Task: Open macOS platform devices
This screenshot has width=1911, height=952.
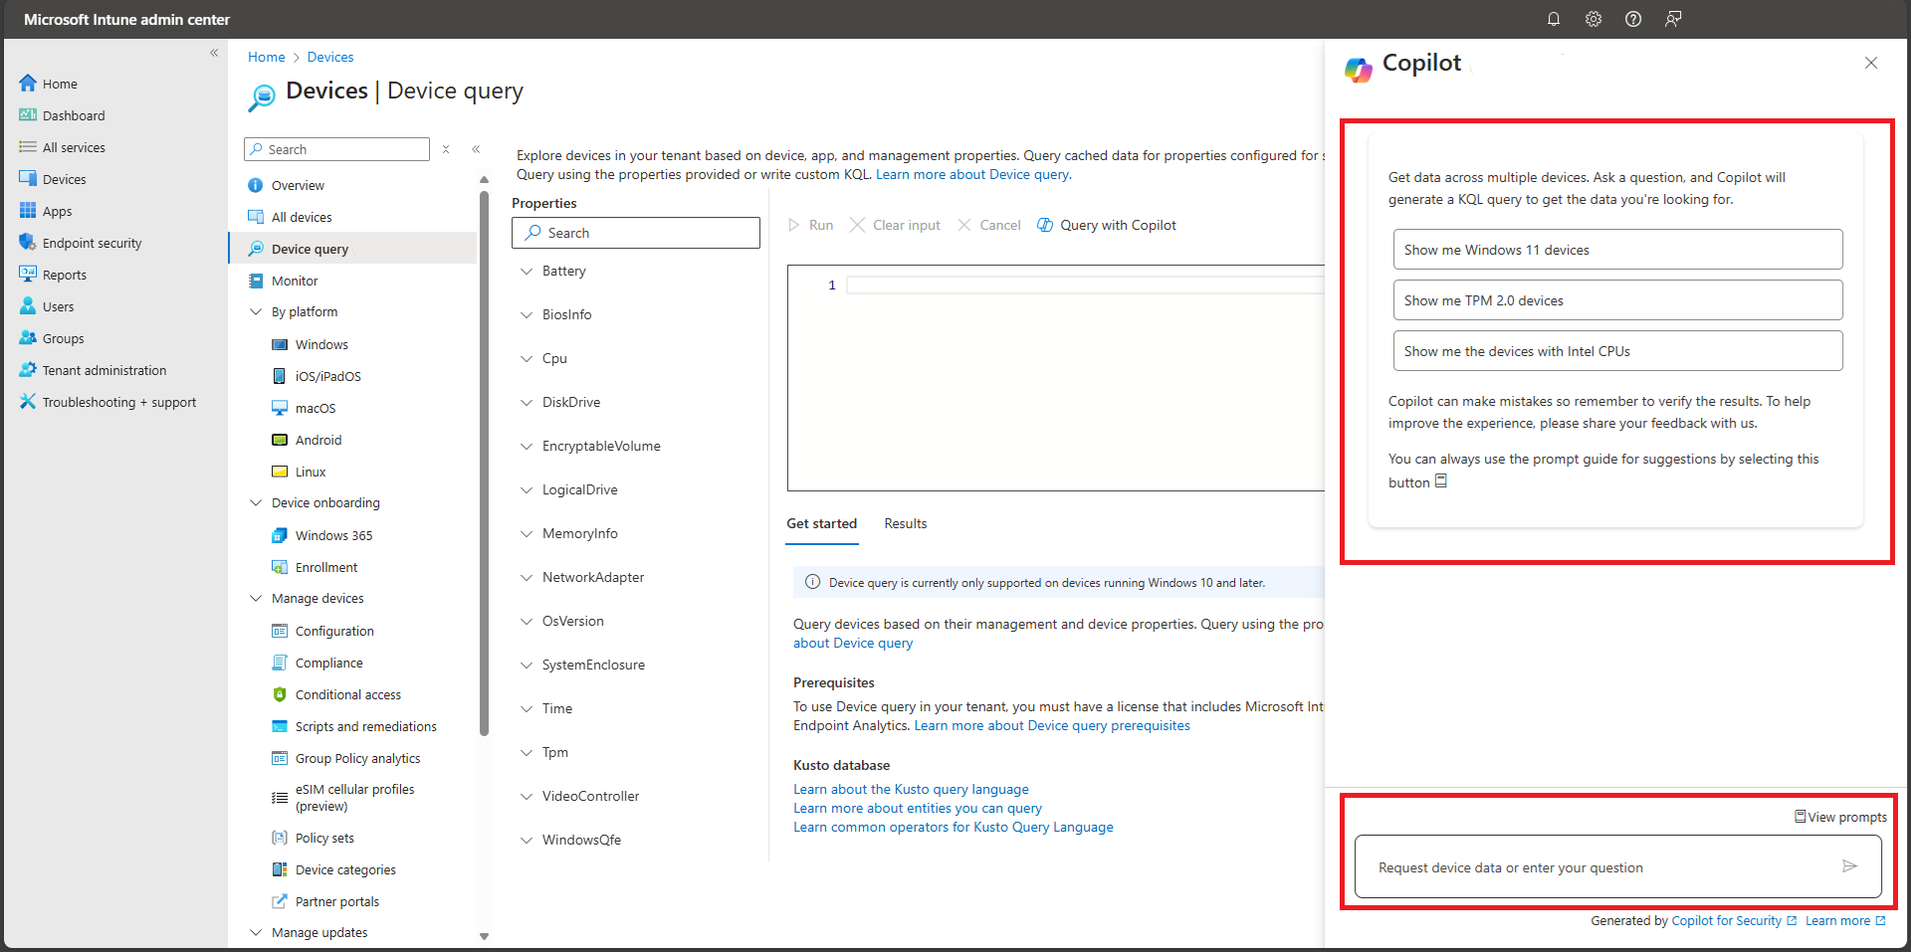Action: coord(316,408)
